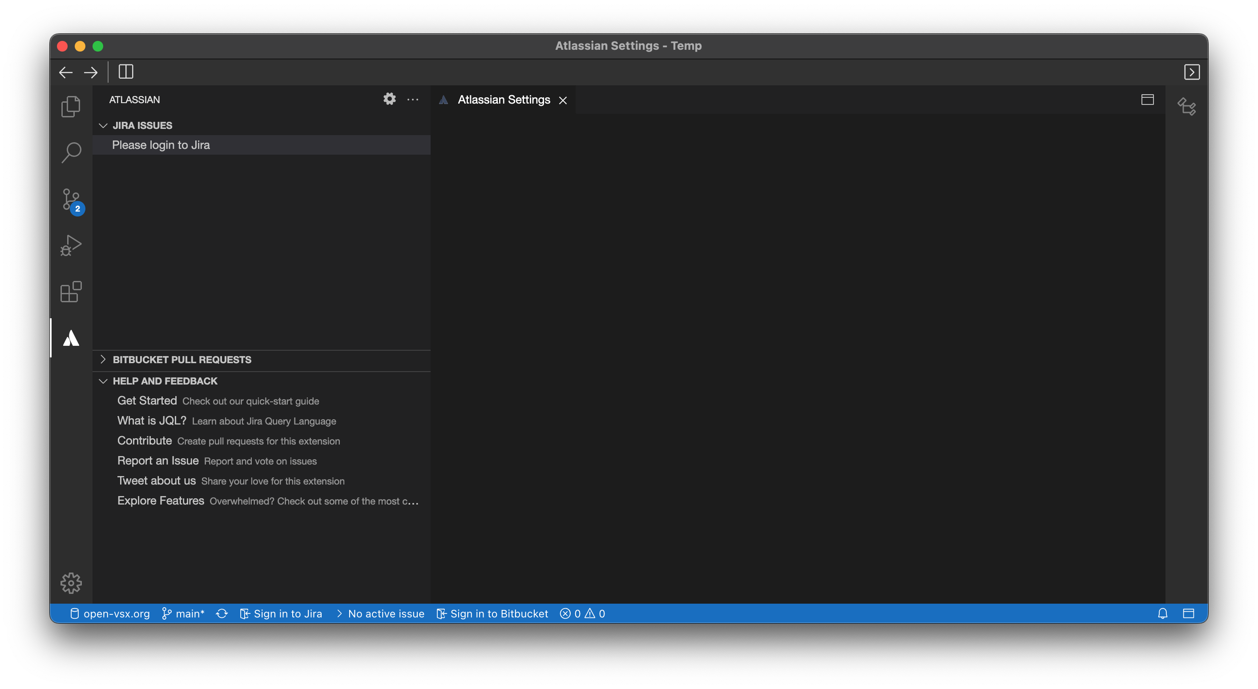Click the split editor layout icon
Image resolution: width=1258 pixels, height=689 pixels.
[1147, 100]
